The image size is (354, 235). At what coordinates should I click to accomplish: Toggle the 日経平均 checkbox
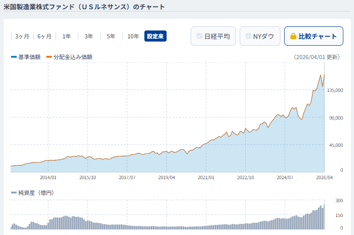click(x=199, y=36)
